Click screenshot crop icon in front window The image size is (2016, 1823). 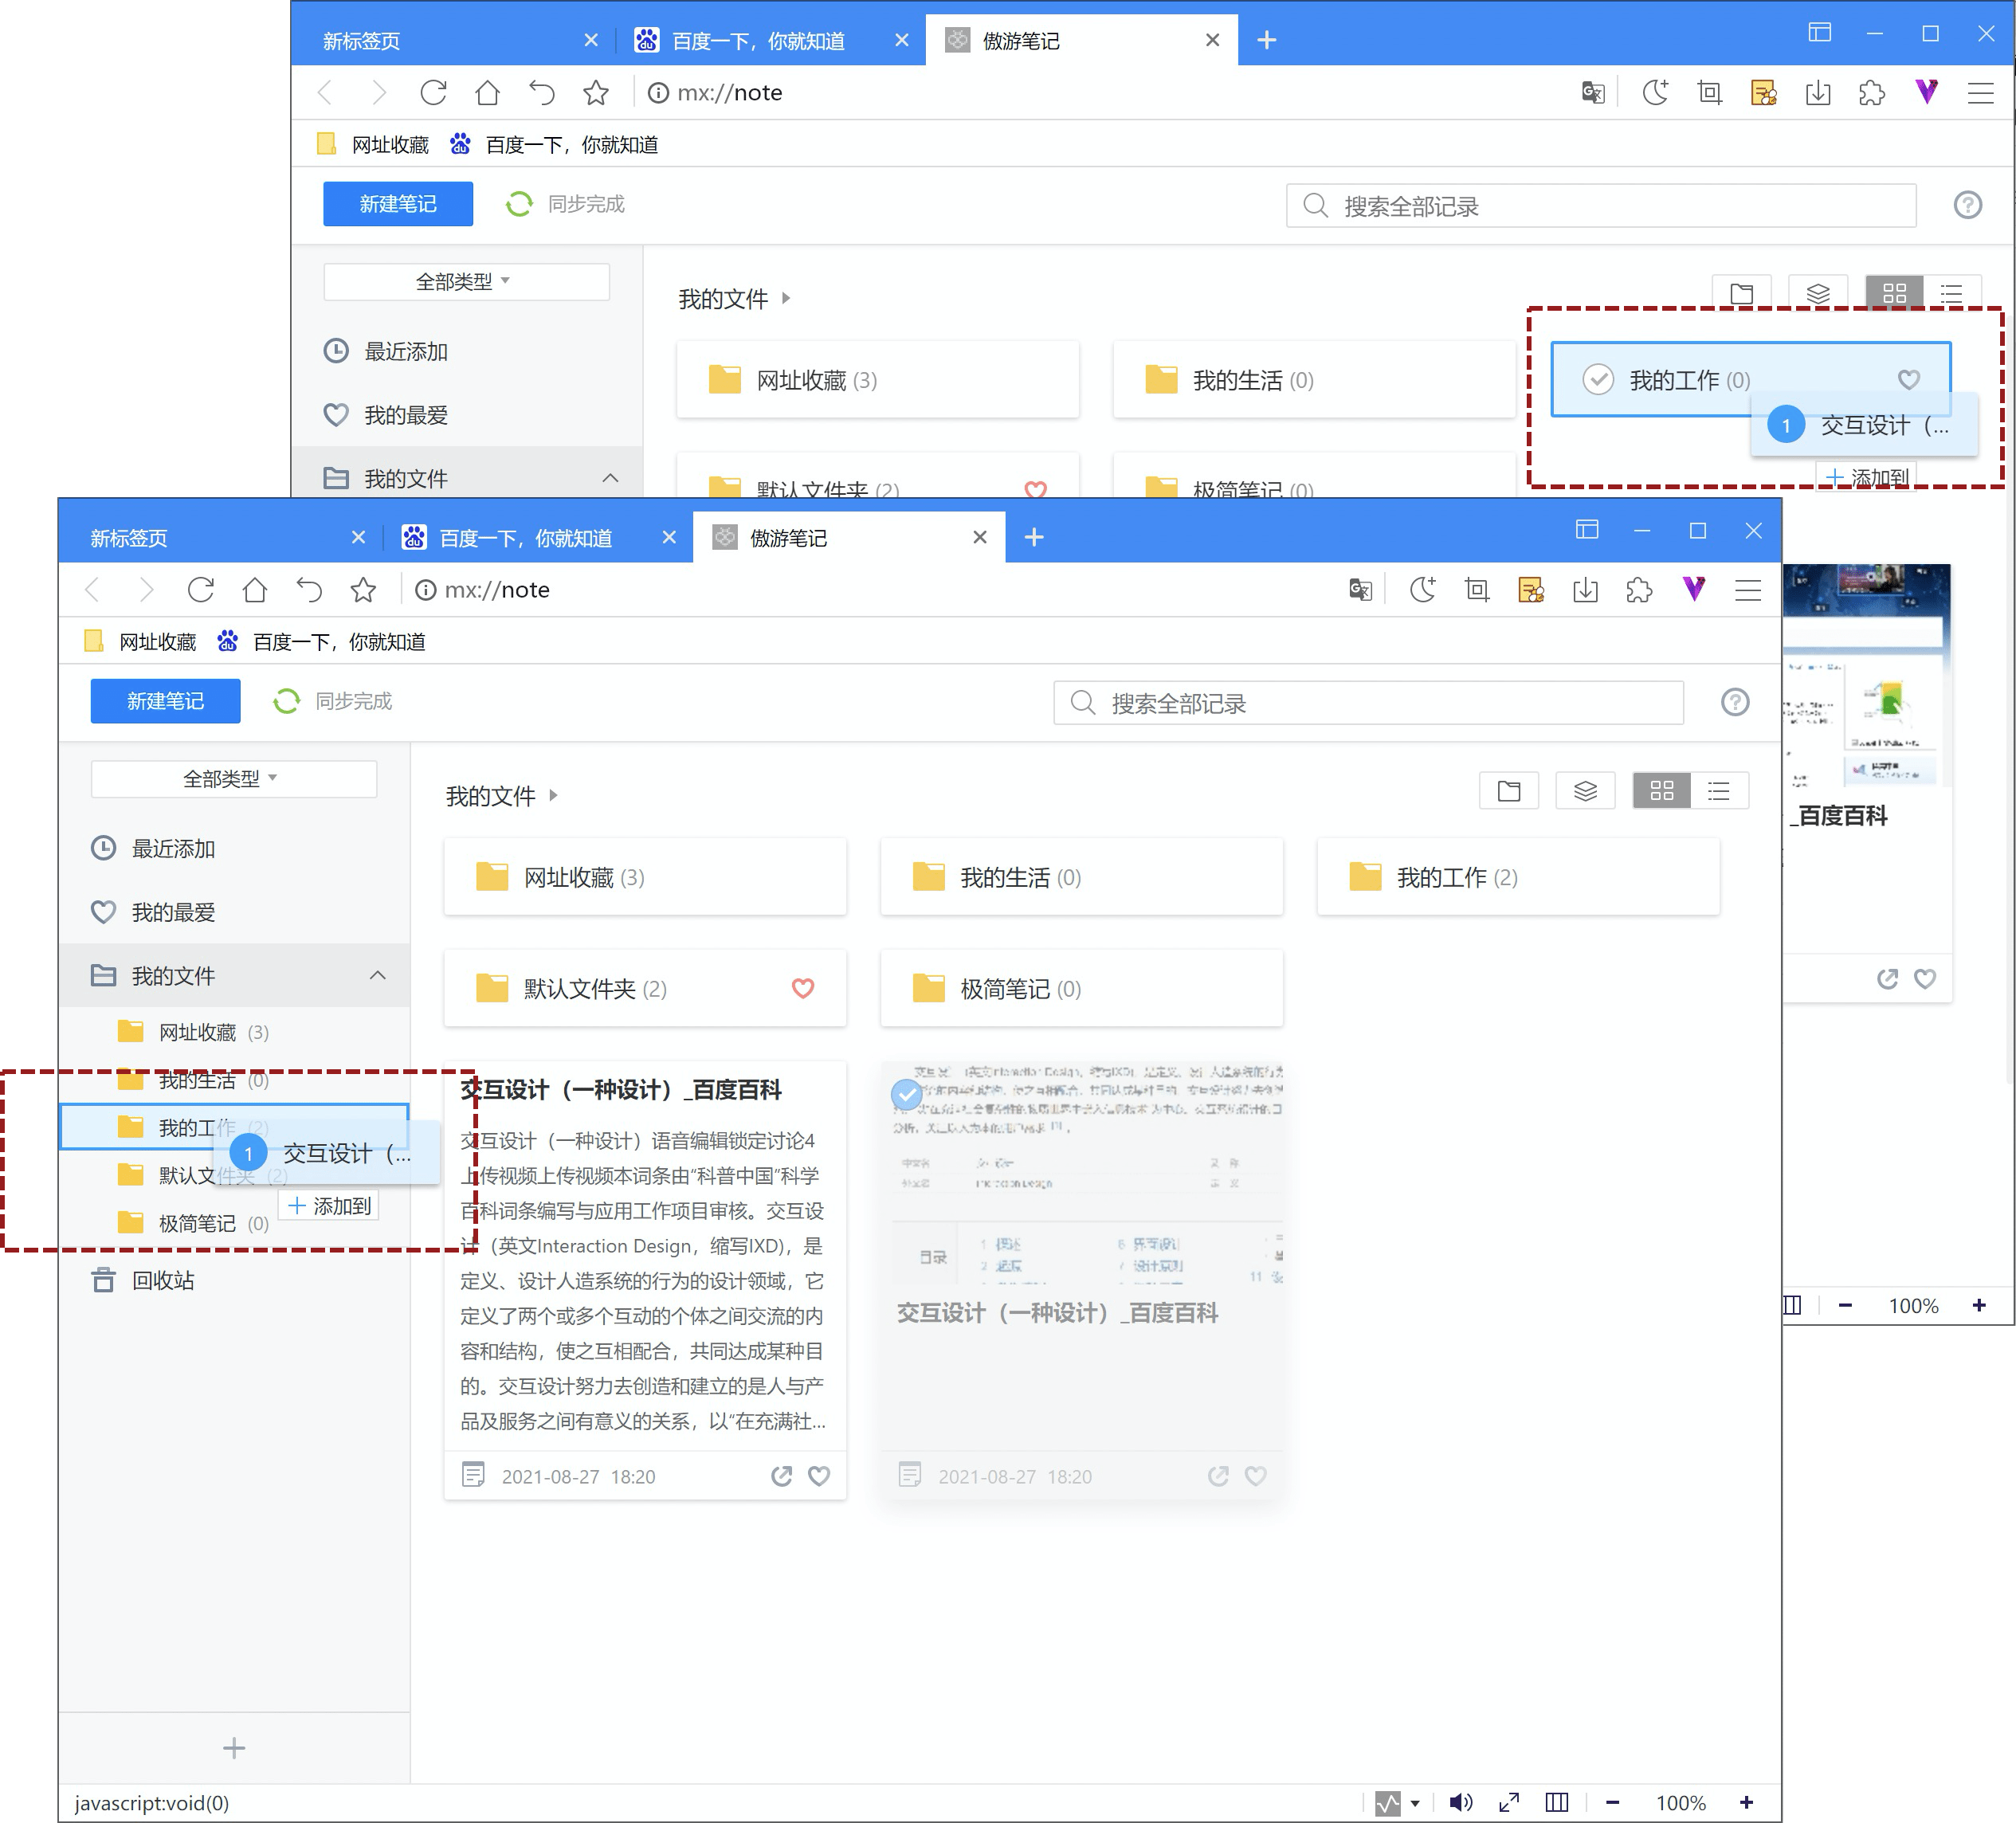click(x=1476, y=590)
